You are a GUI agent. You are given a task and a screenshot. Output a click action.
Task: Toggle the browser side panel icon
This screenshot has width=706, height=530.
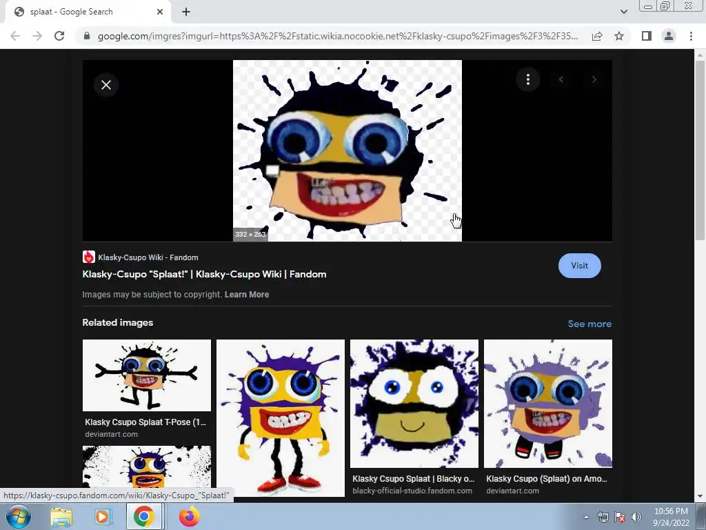coord(647,36)
